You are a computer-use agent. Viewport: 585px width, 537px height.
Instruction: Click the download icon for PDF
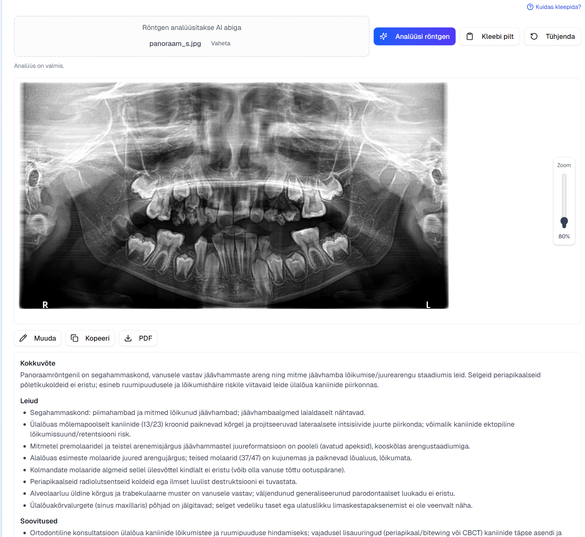(128, 338)
